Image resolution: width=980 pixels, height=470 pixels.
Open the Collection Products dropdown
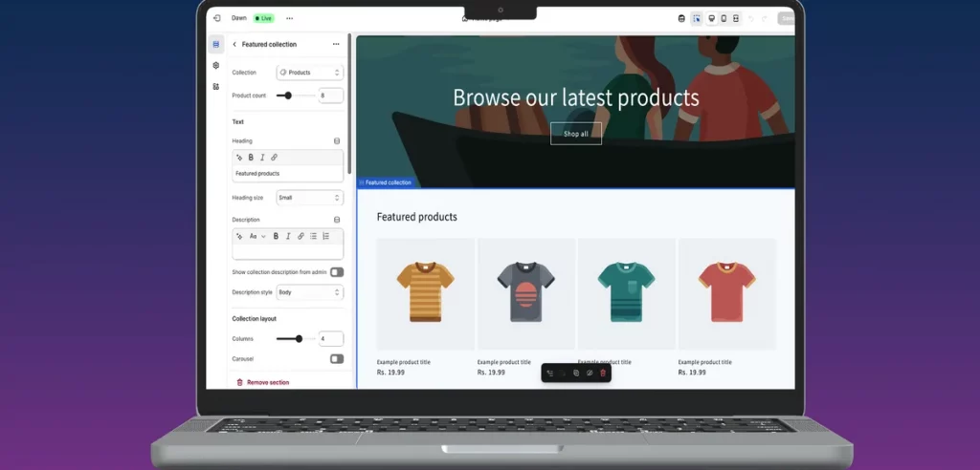pos(309,73)
